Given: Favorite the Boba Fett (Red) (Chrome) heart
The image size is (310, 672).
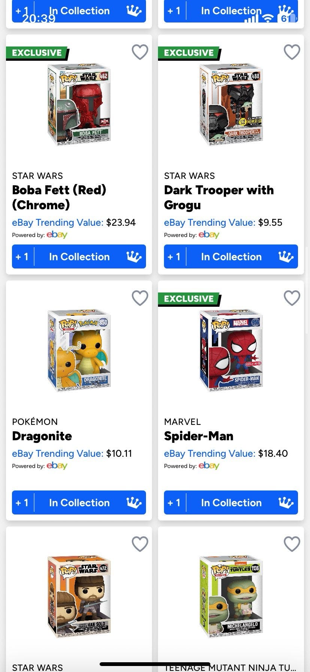Looking at the screenshot, I should point(140,52).
